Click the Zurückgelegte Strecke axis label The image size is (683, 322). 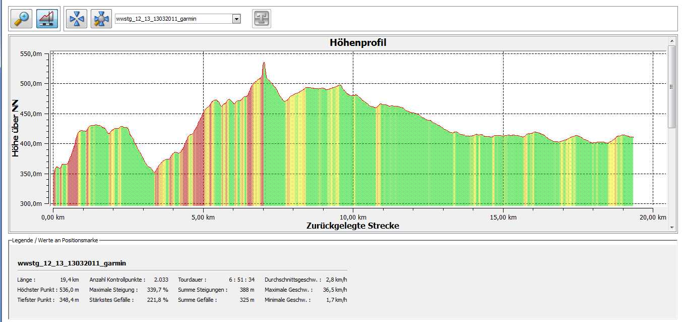click(353, 226)
